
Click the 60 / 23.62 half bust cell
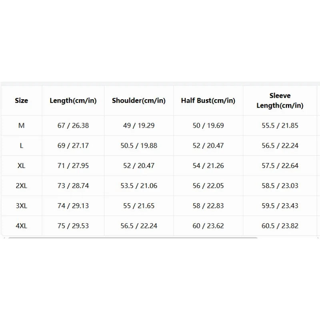coord(208,226)
